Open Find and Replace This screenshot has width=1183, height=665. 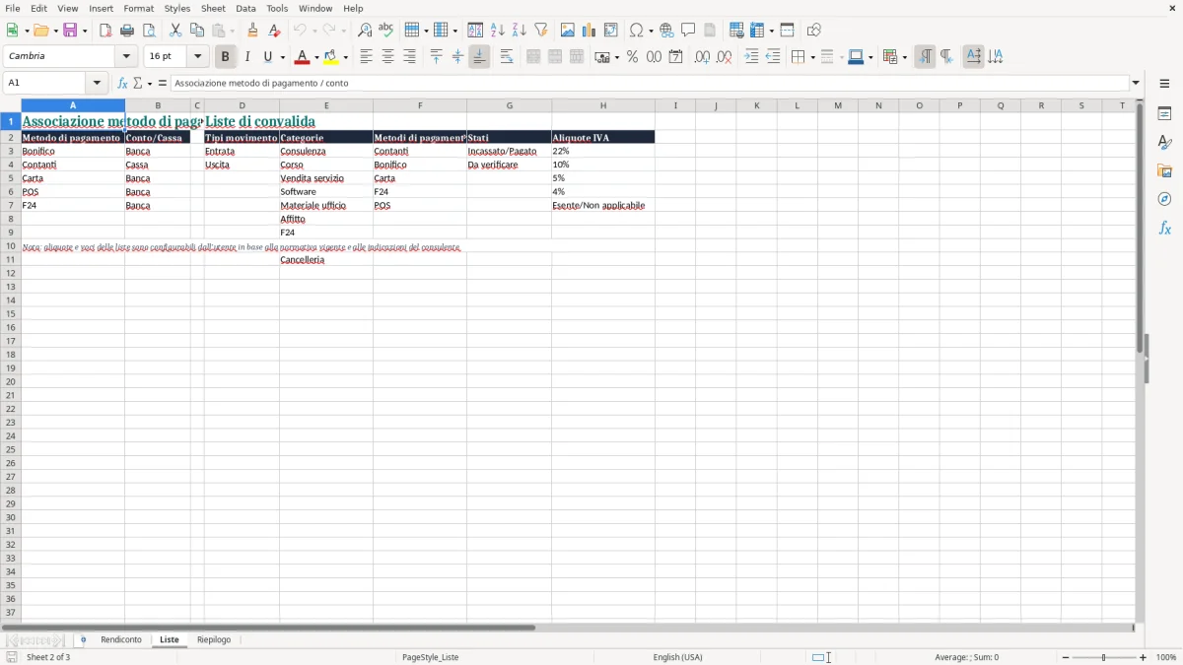click(x=365, y=31)
